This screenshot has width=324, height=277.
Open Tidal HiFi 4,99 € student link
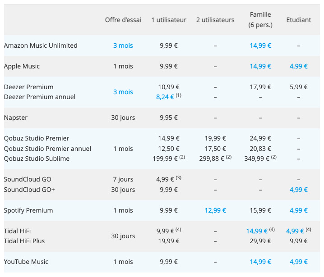(x=295, y=231)
